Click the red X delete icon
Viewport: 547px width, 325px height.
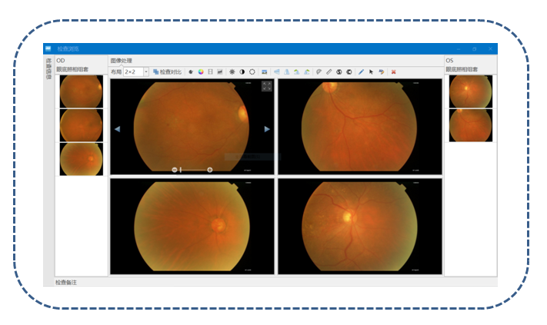pos(393,71)
